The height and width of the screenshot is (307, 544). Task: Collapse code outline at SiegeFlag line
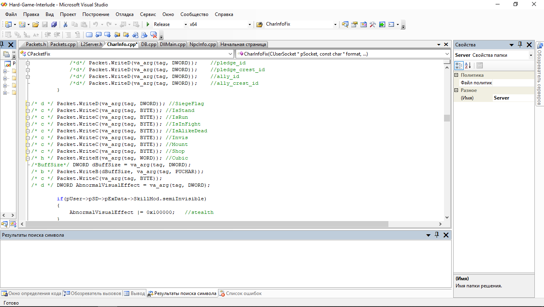coord(28,104)
